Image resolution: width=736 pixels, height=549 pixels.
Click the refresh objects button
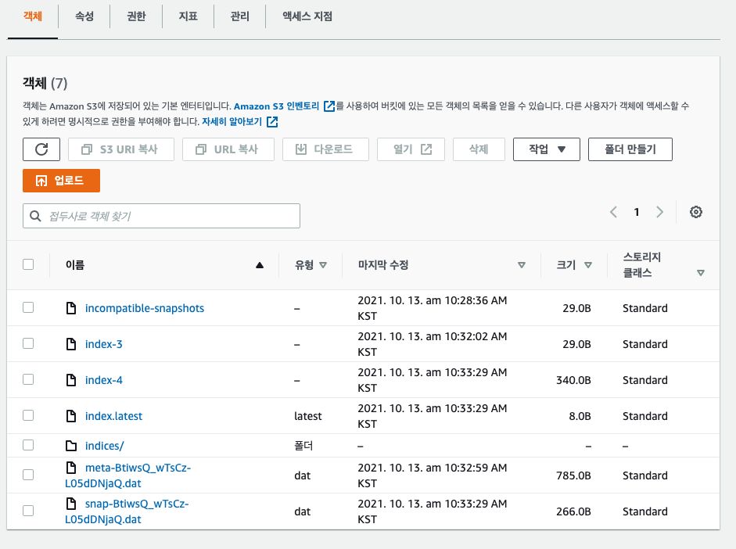[41, 149]
